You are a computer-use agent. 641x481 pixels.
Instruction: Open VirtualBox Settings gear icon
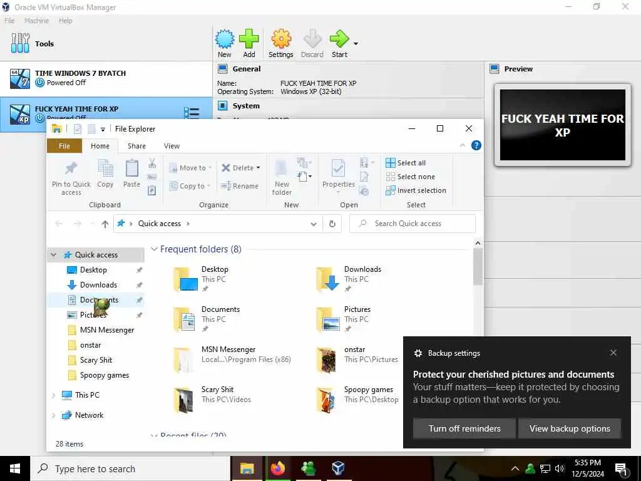point(281,39)
